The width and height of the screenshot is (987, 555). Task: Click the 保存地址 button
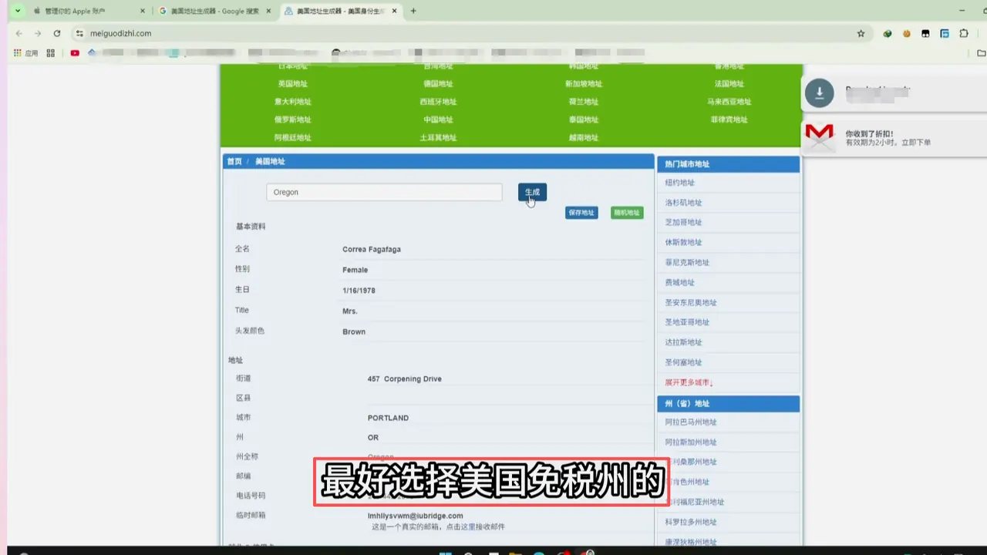click(581, 213)
